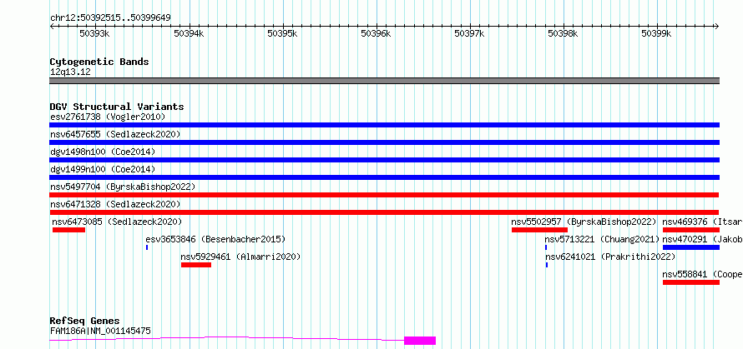743x349 pixels.
Task: Open the nsv5713221 (Chuang2021) label
Action: coord(602,239)
